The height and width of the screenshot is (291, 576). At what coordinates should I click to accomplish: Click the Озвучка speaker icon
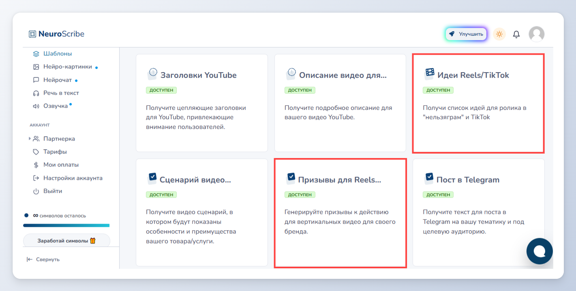36,106
